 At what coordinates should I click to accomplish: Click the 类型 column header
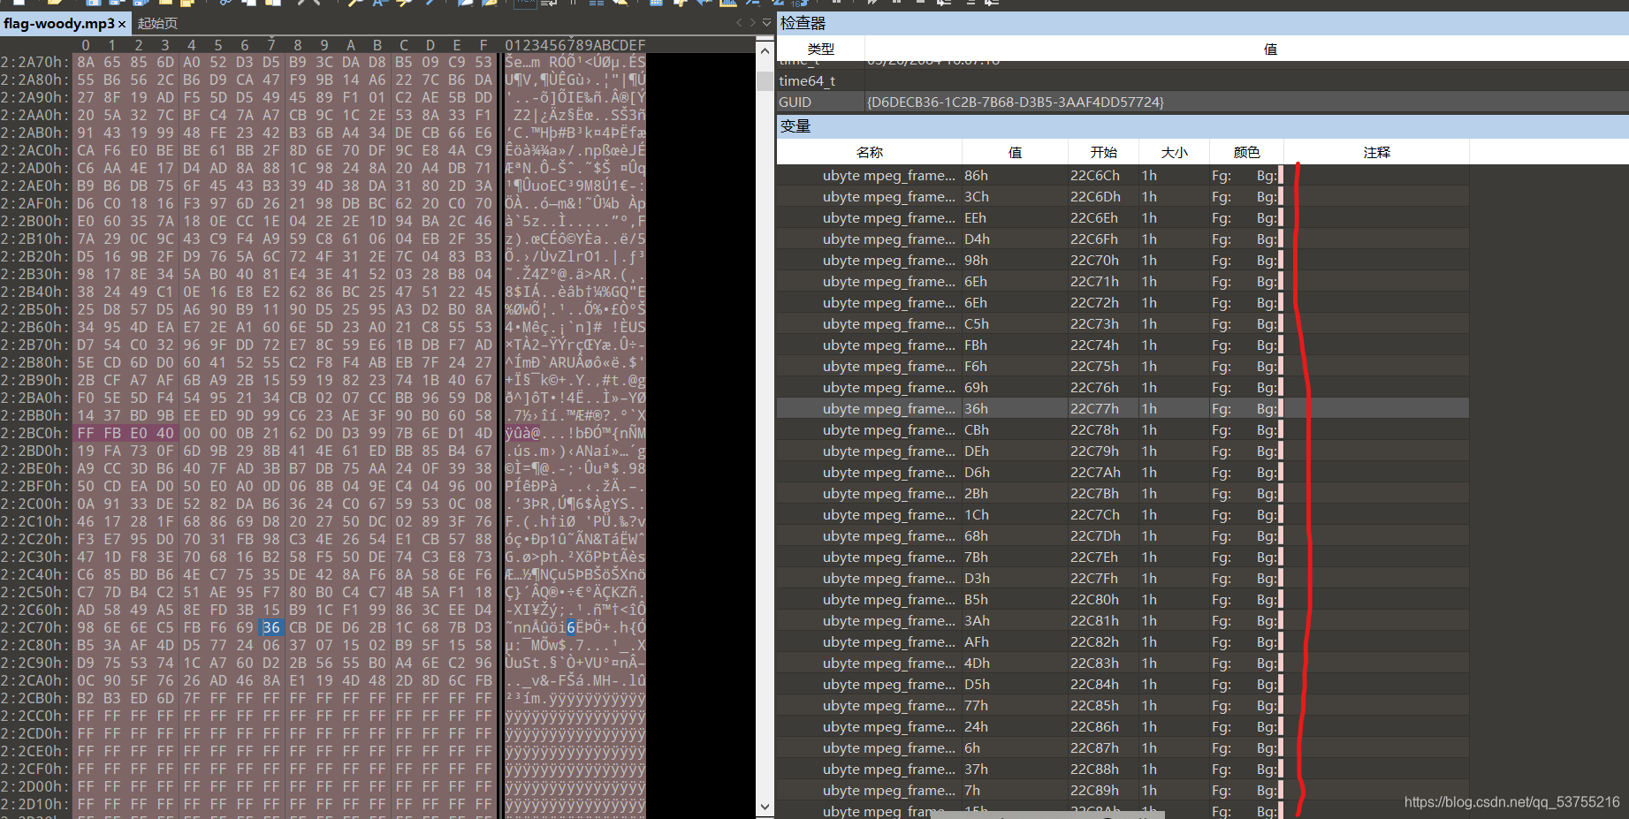820,49
